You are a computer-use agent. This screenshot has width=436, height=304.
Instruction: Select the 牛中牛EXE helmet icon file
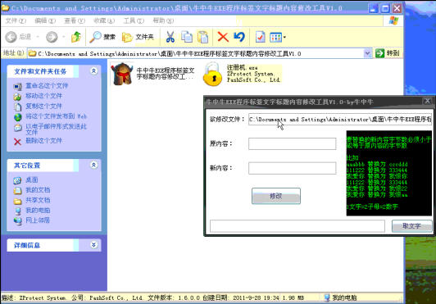tap(122, 74)
